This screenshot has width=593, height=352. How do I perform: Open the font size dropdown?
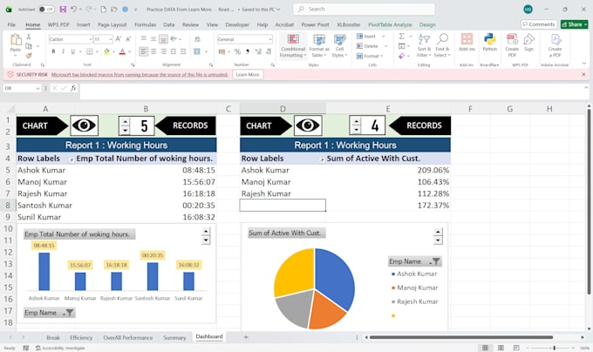(x=111, y=39)
